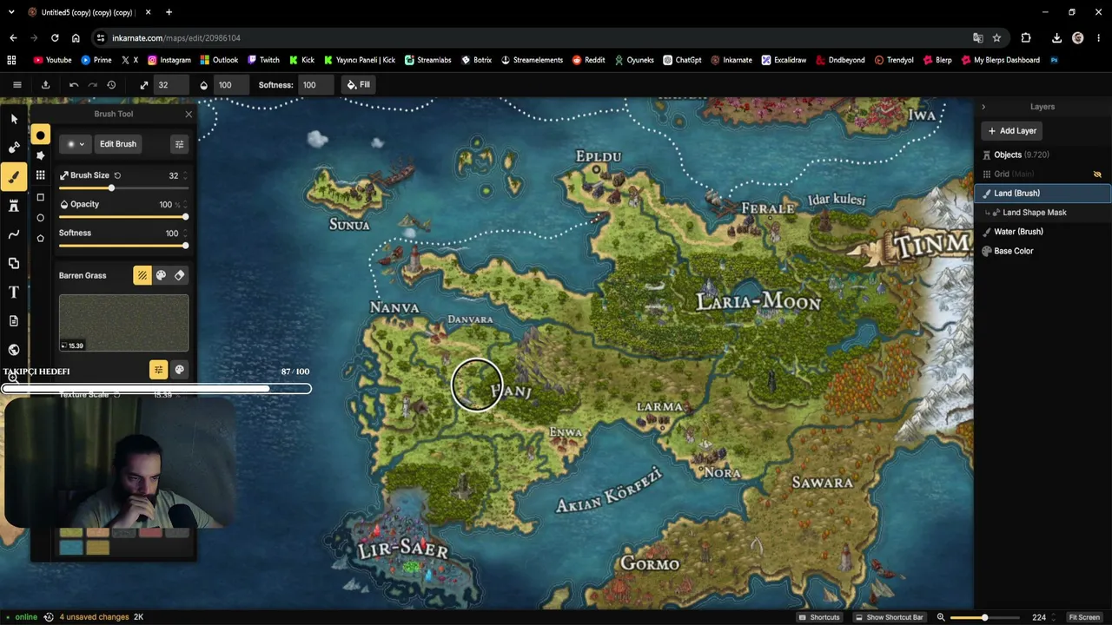Image resolution: width=1112 pixels, height=625 pixels.
Task: Switch Barren Grass to color palette mode
Action: click(161, 275)
